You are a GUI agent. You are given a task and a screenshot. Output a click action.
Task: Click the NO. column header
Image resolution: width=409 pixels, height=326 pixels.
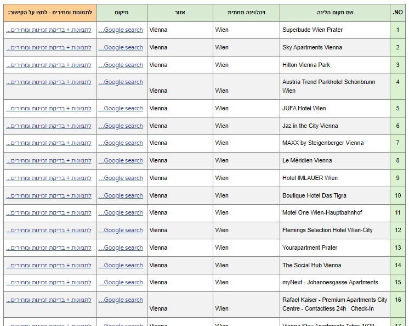[x=397, y=12]
